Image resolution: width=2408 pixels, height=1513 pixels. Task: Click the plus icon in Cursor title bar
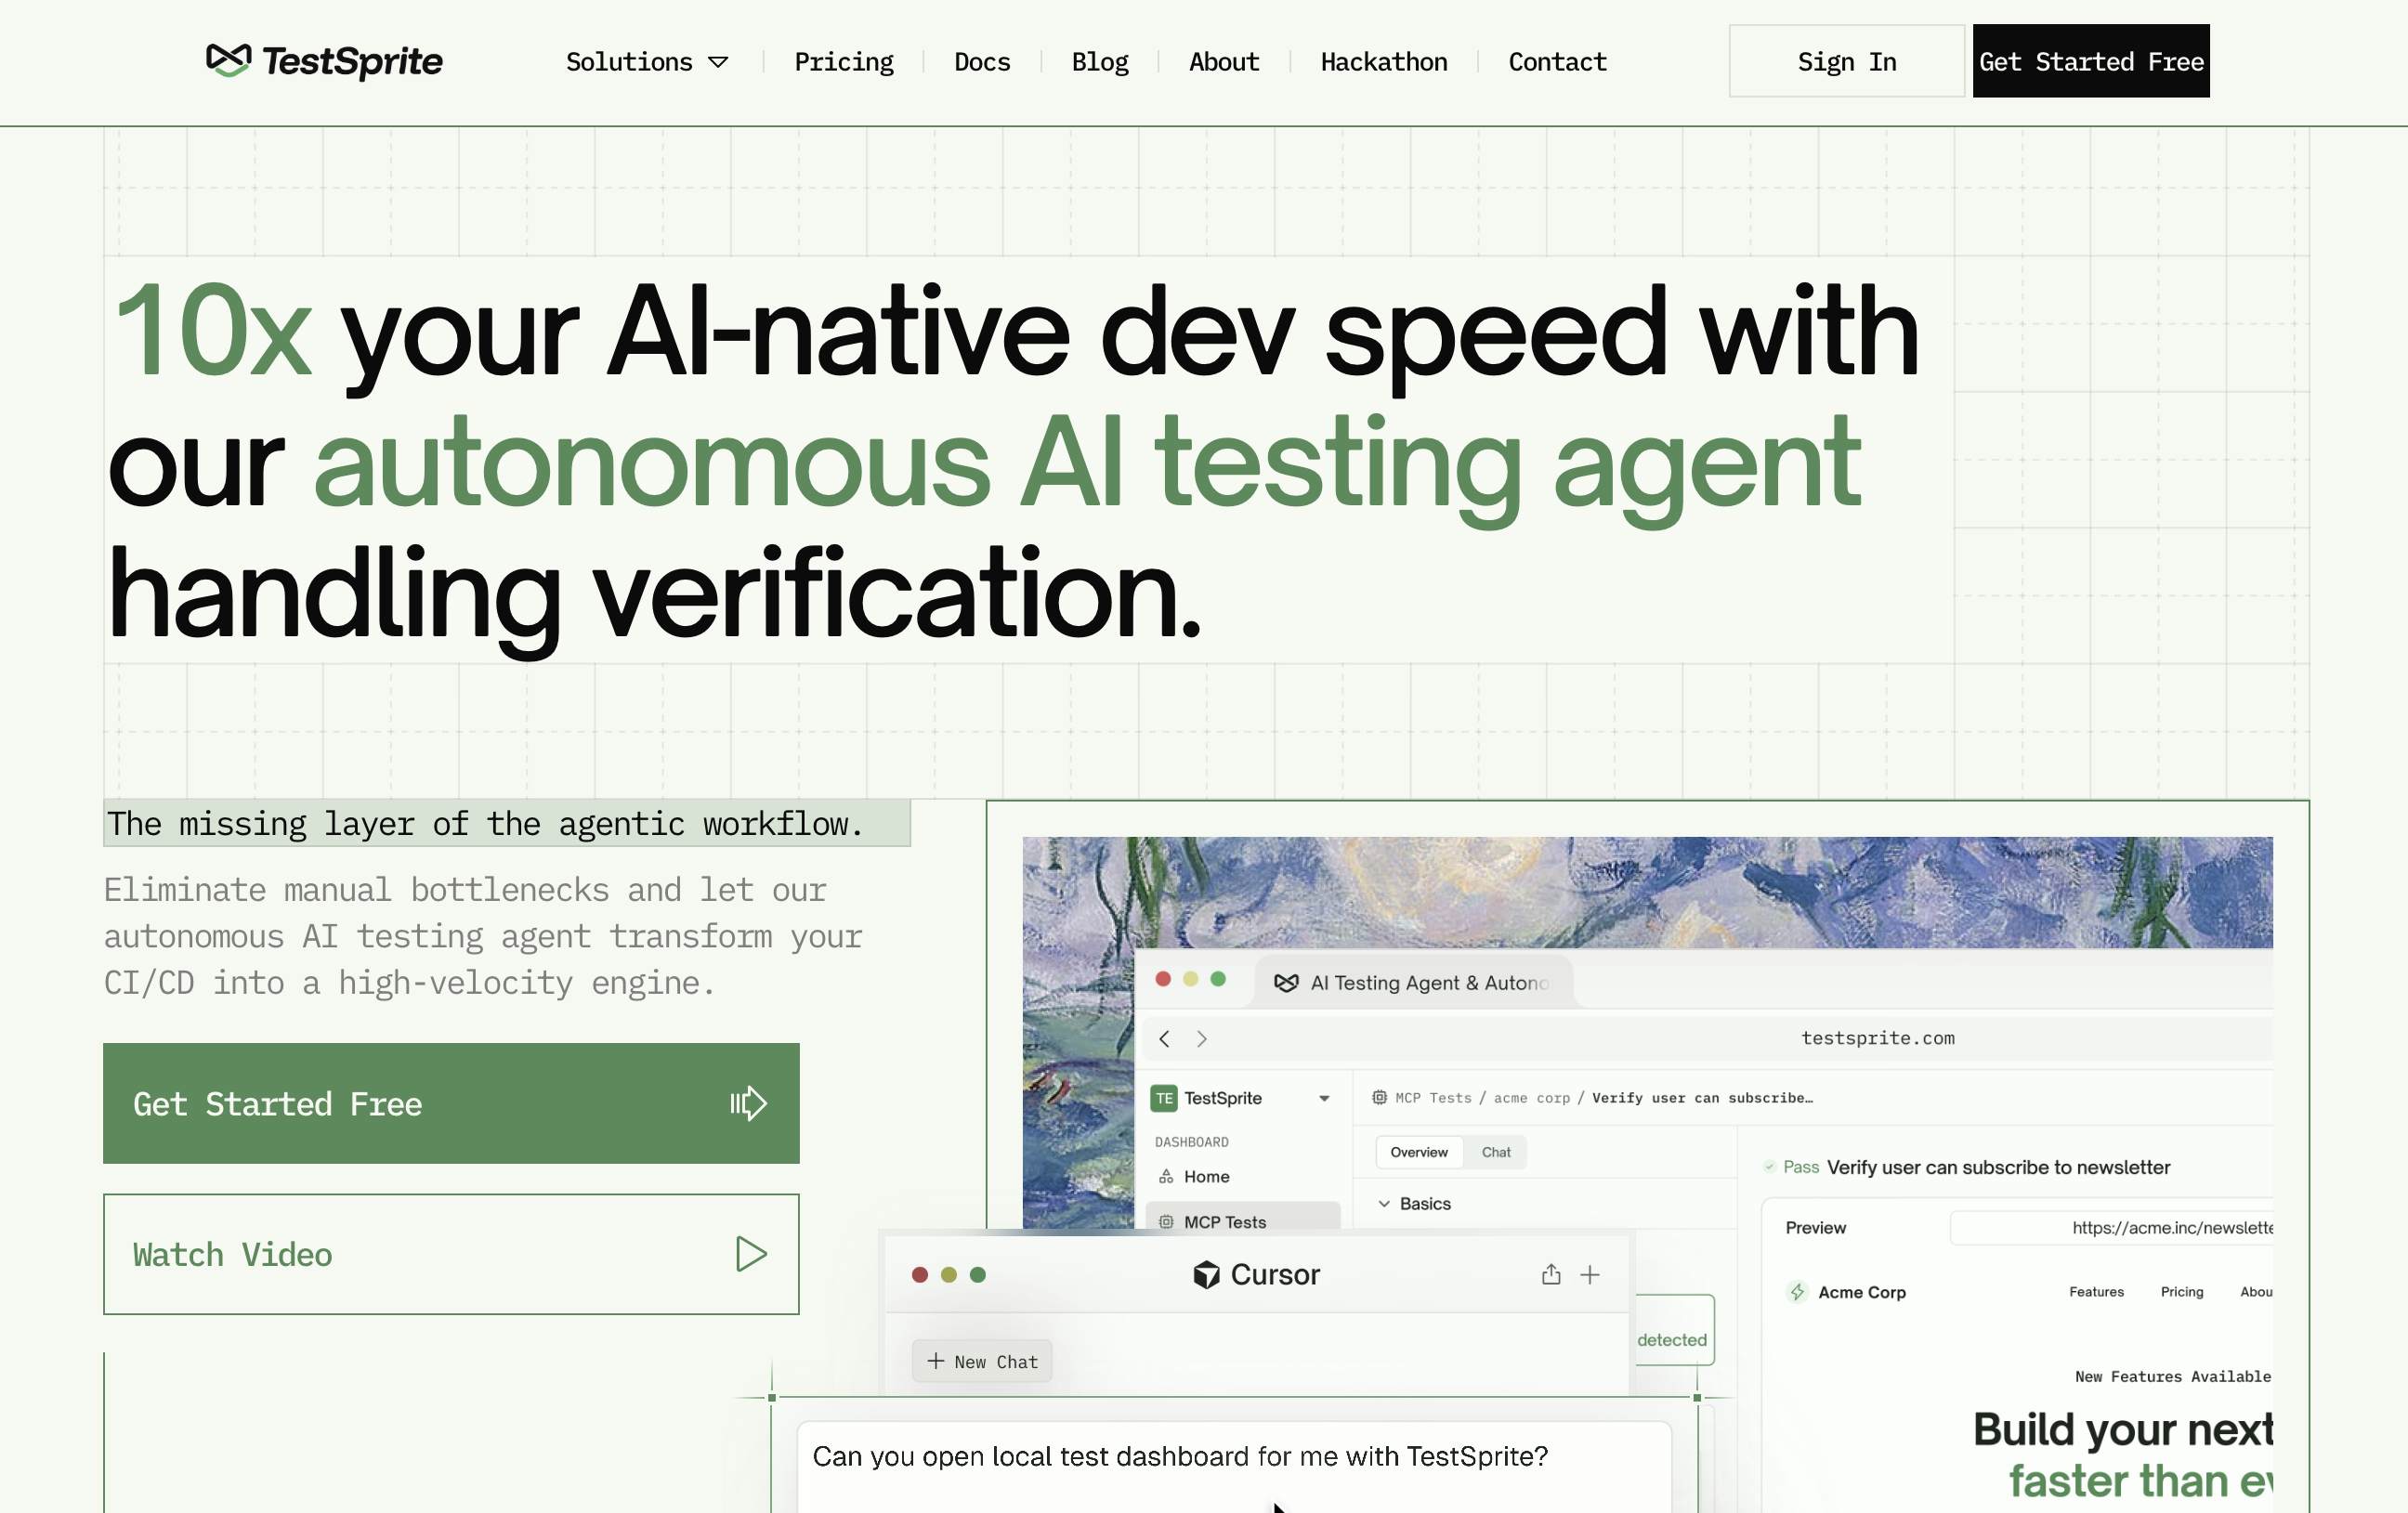(1590, 1274)
